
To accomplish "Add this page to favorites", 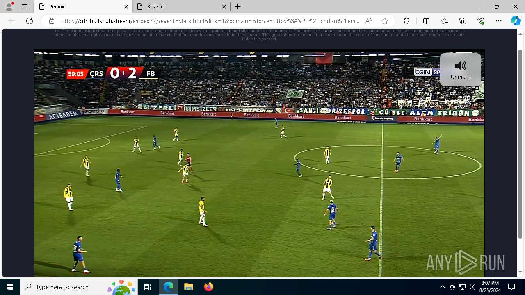I will click(x=385, y=21).
